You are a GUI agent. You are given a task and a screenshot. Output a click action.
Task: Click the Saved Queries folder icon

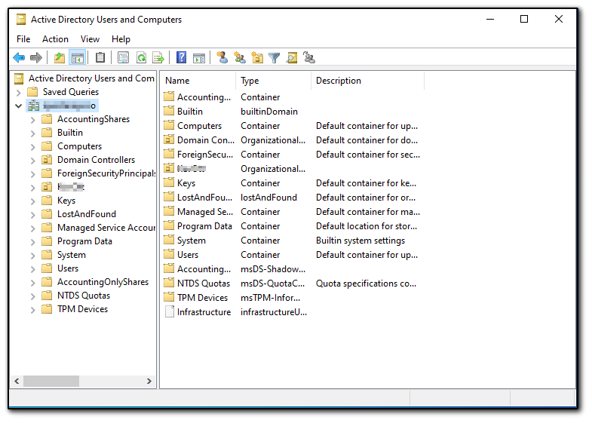pos(33,92)
